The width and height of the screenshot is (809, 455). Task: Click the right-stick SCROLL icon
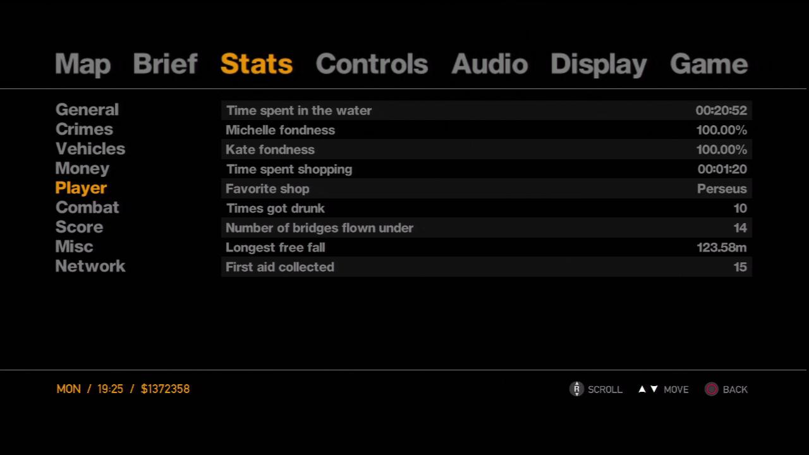[x=576, y=389]
